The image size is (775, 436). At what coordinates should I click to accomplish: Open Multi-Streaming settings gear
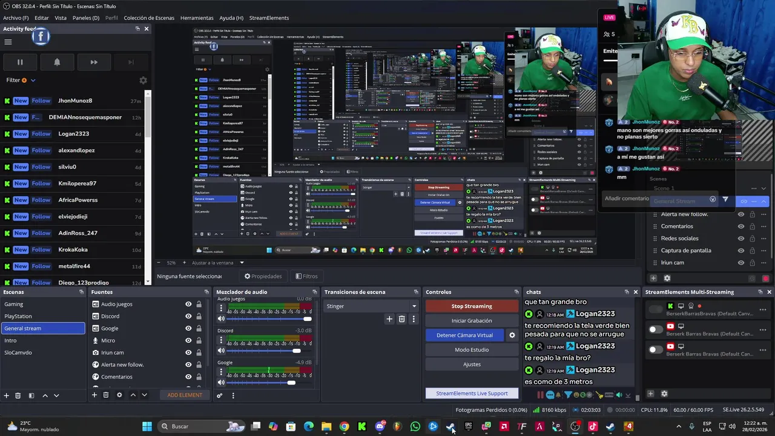coord(664,394)
